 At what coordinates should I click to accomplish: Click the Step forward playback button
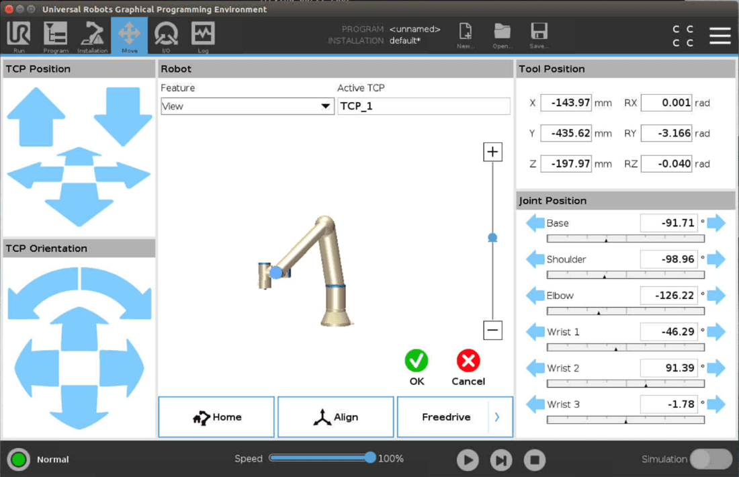pyautogui.click(x=501, y=460)
